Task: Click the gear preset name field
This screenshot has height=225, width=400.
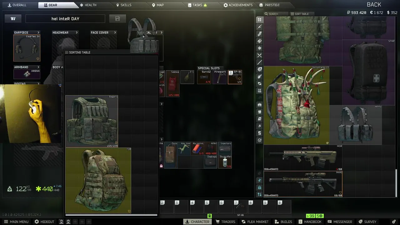Action: [x=65, y=19]
